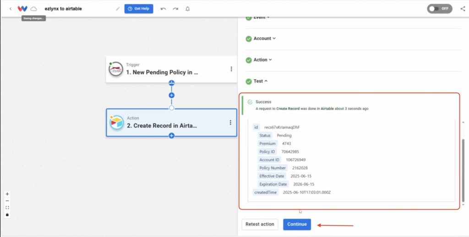
Task: Click the results panel vertical scrollbar
Action: pyautogui.click(x=464, y=171)
